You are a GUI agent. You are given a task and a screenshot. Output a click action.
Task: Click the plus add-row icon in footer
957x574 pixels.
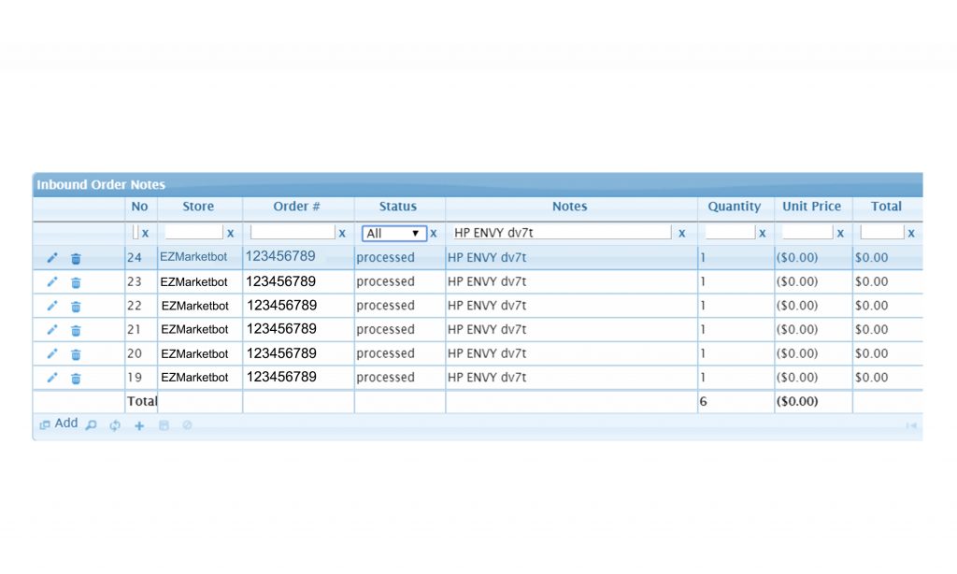(139, 425)
